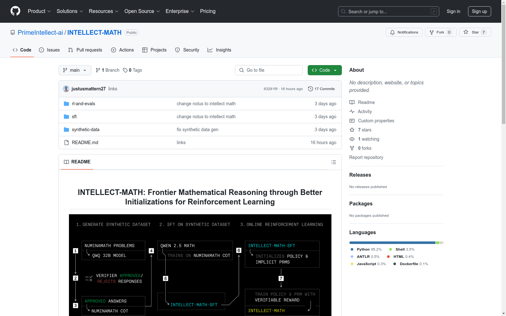Click the Security shield icon

tap(177, 50)
